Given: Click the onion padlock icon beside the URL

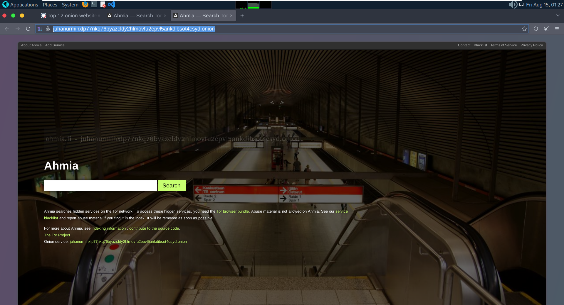Looking at the screenshot, I should [x=48, y=29].
